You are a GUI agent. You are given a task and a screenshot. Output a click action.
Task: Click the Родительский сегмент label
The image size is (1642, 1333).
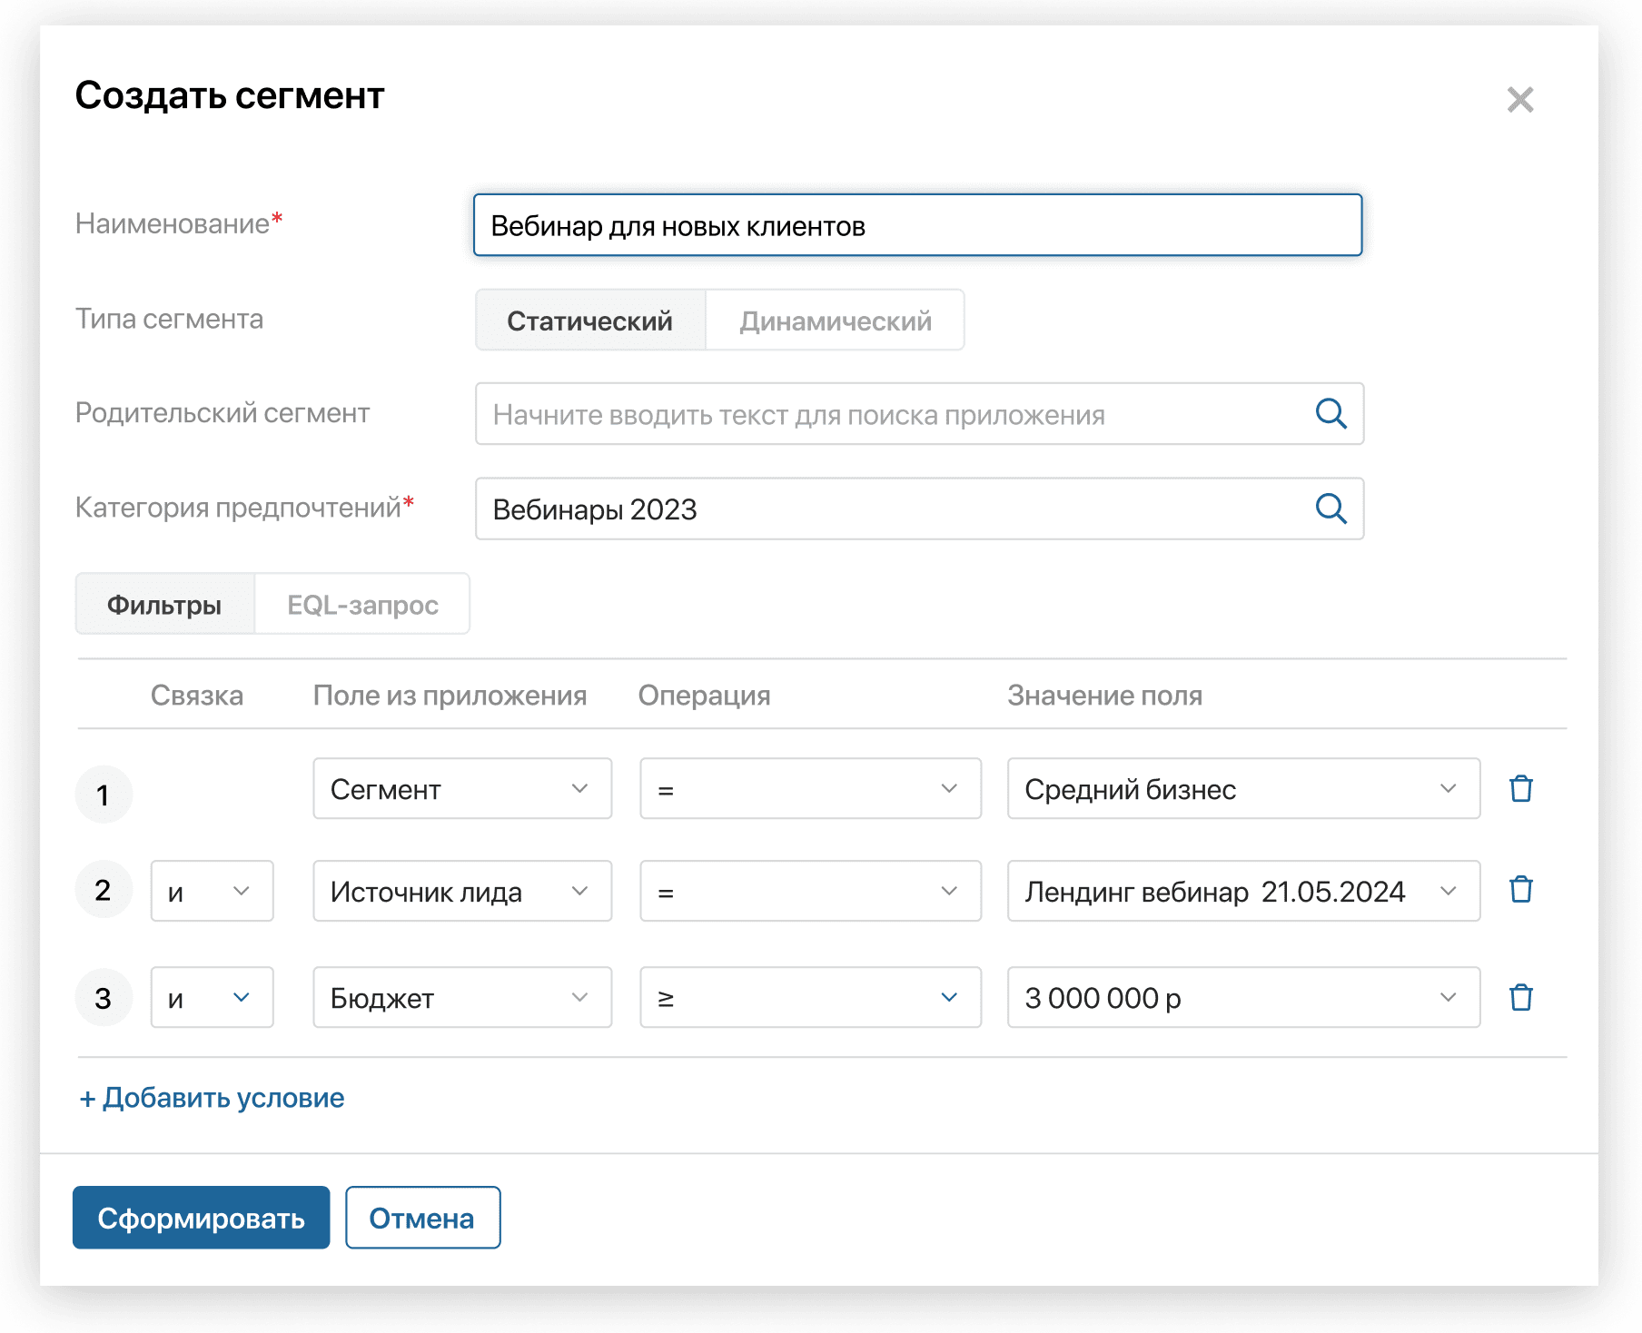point(223,413)
